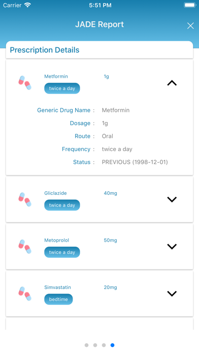This screenshot has height=354, width=199.
Task: Tap the Metformin pill icon
Action: click(25, 83)
